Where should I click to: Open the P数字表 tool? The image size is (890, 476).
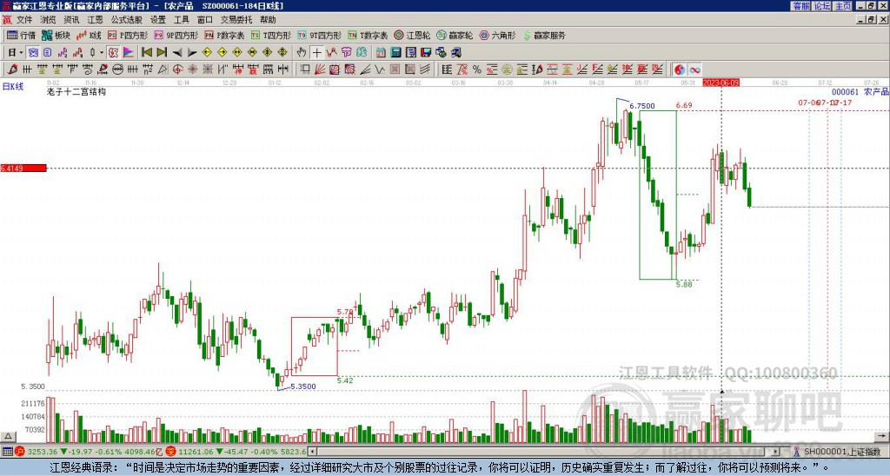tap(225, 35)
